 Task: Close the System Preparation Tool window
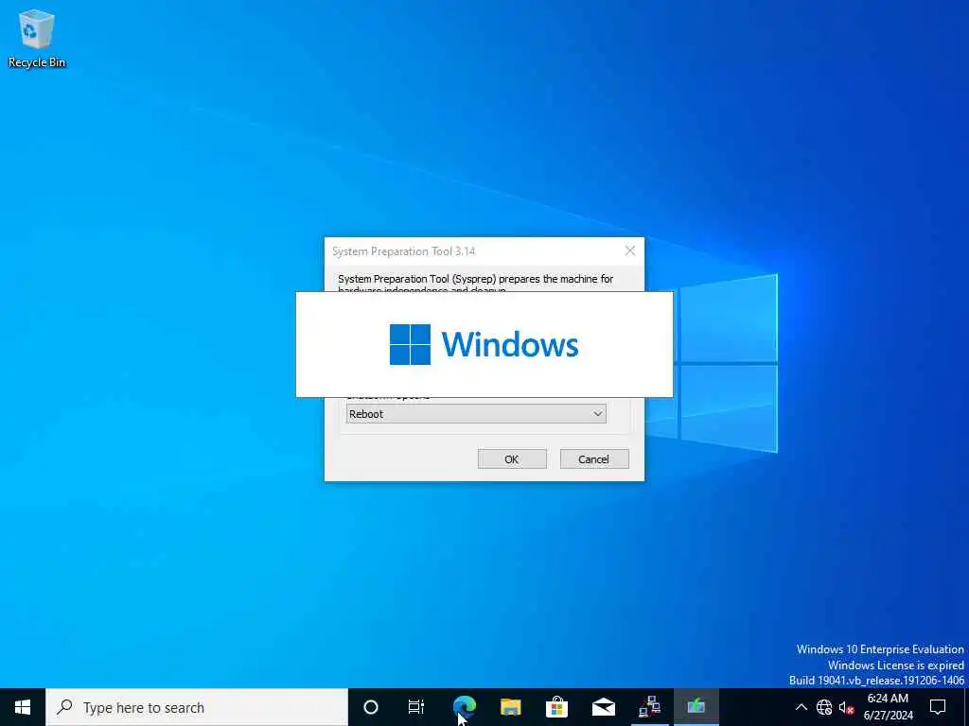(x=629, y=251)
